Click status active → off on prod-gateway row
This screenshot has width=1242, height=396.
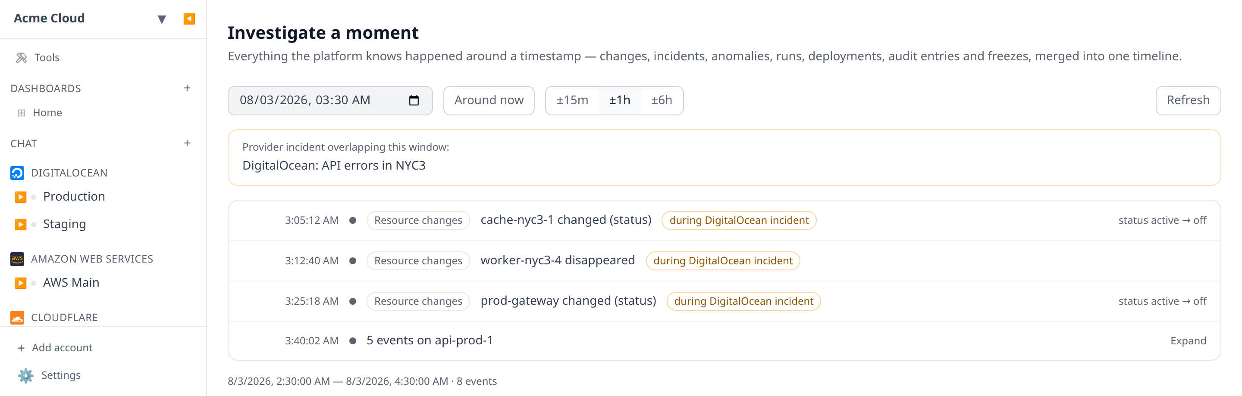(1162, 301)
